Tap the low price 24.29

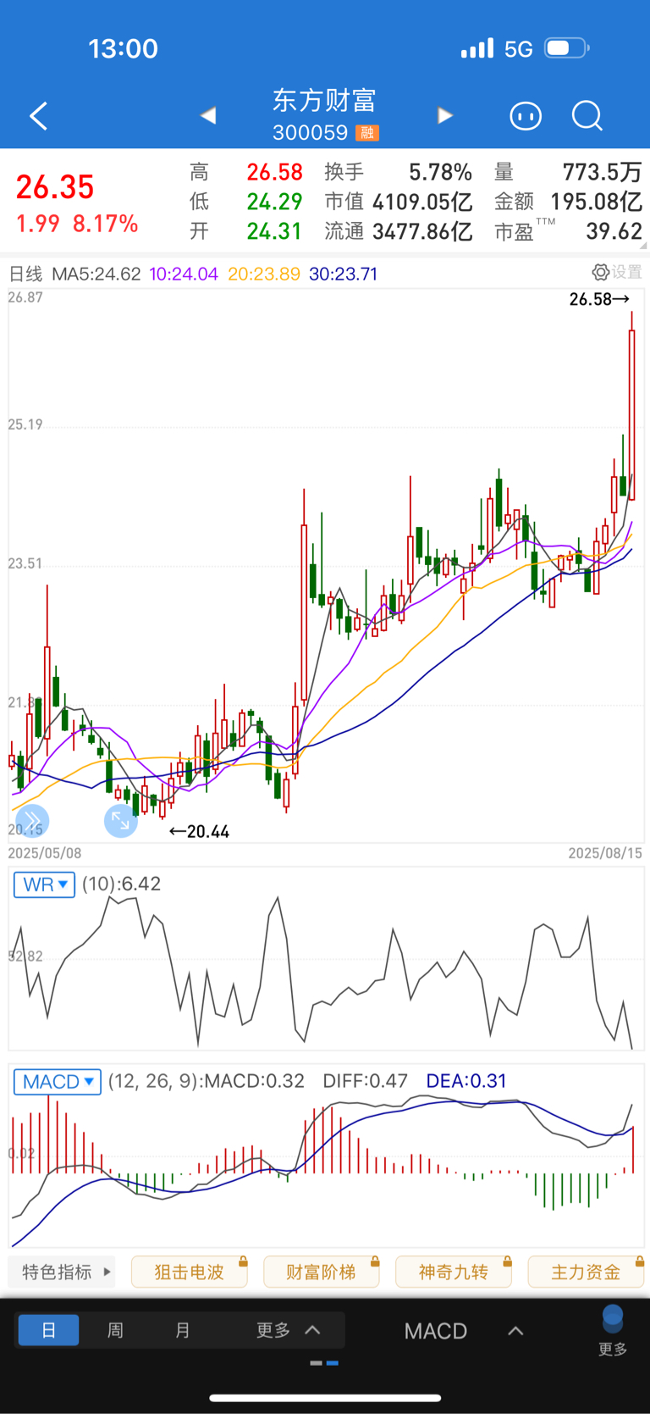274,202
